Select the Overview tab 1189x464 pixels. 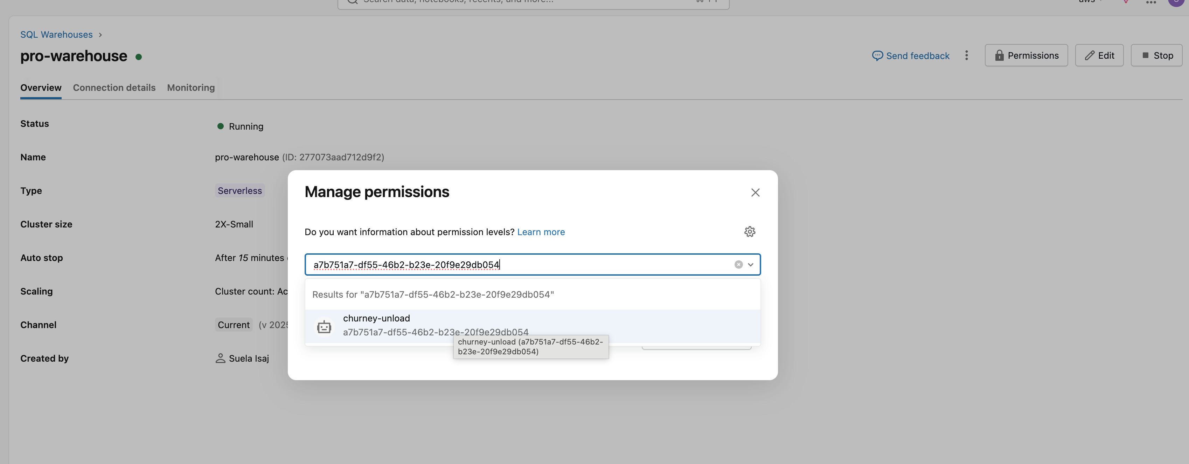pos(41,88)
